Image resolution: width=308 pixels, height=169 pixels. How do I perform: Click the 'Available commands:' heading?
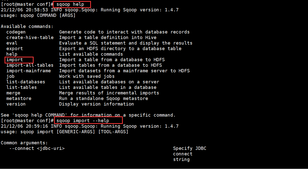click(x=27, y=26)
